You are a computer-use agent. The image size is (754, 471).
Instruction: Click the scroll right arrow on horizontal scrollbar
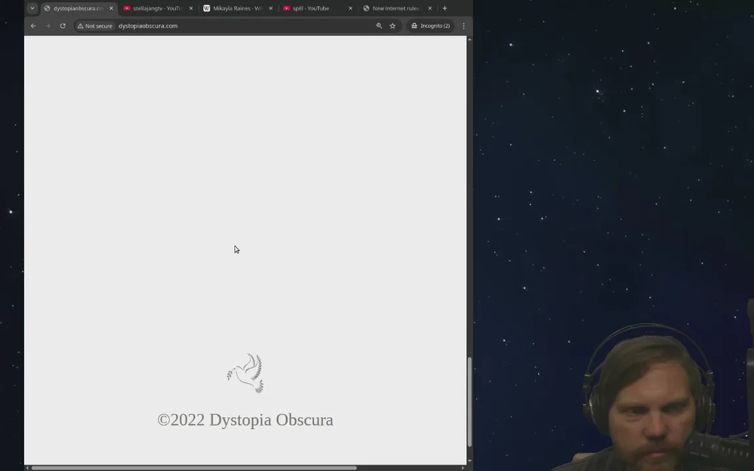(x=463, y=468)
